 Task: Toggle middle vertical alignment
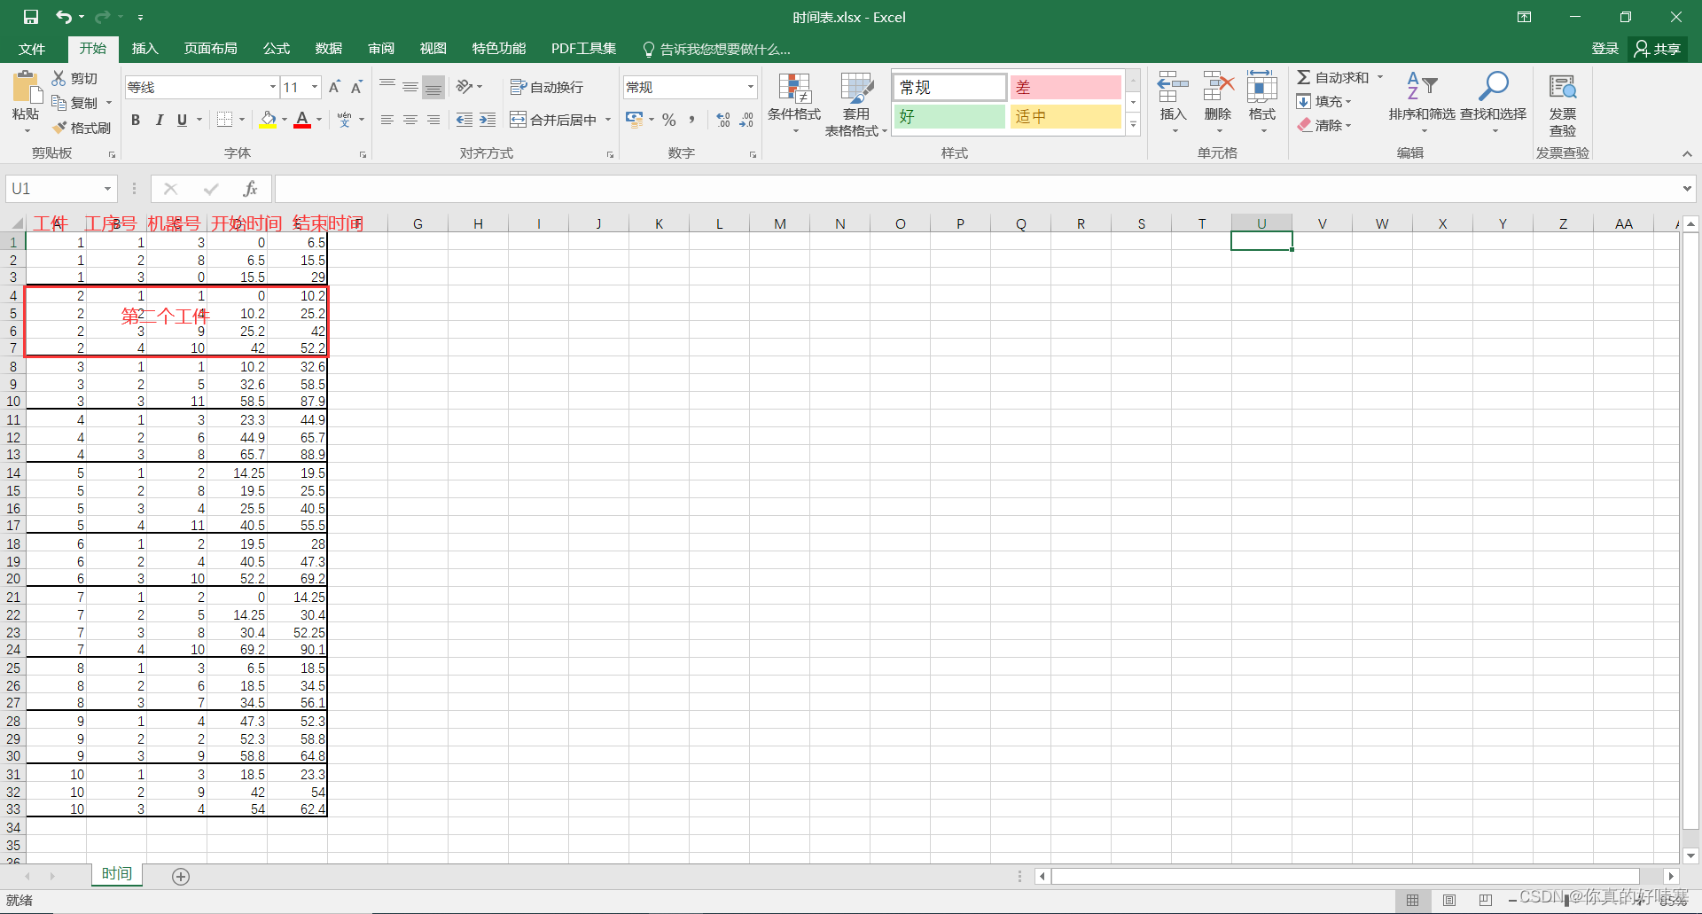(410, 87)
